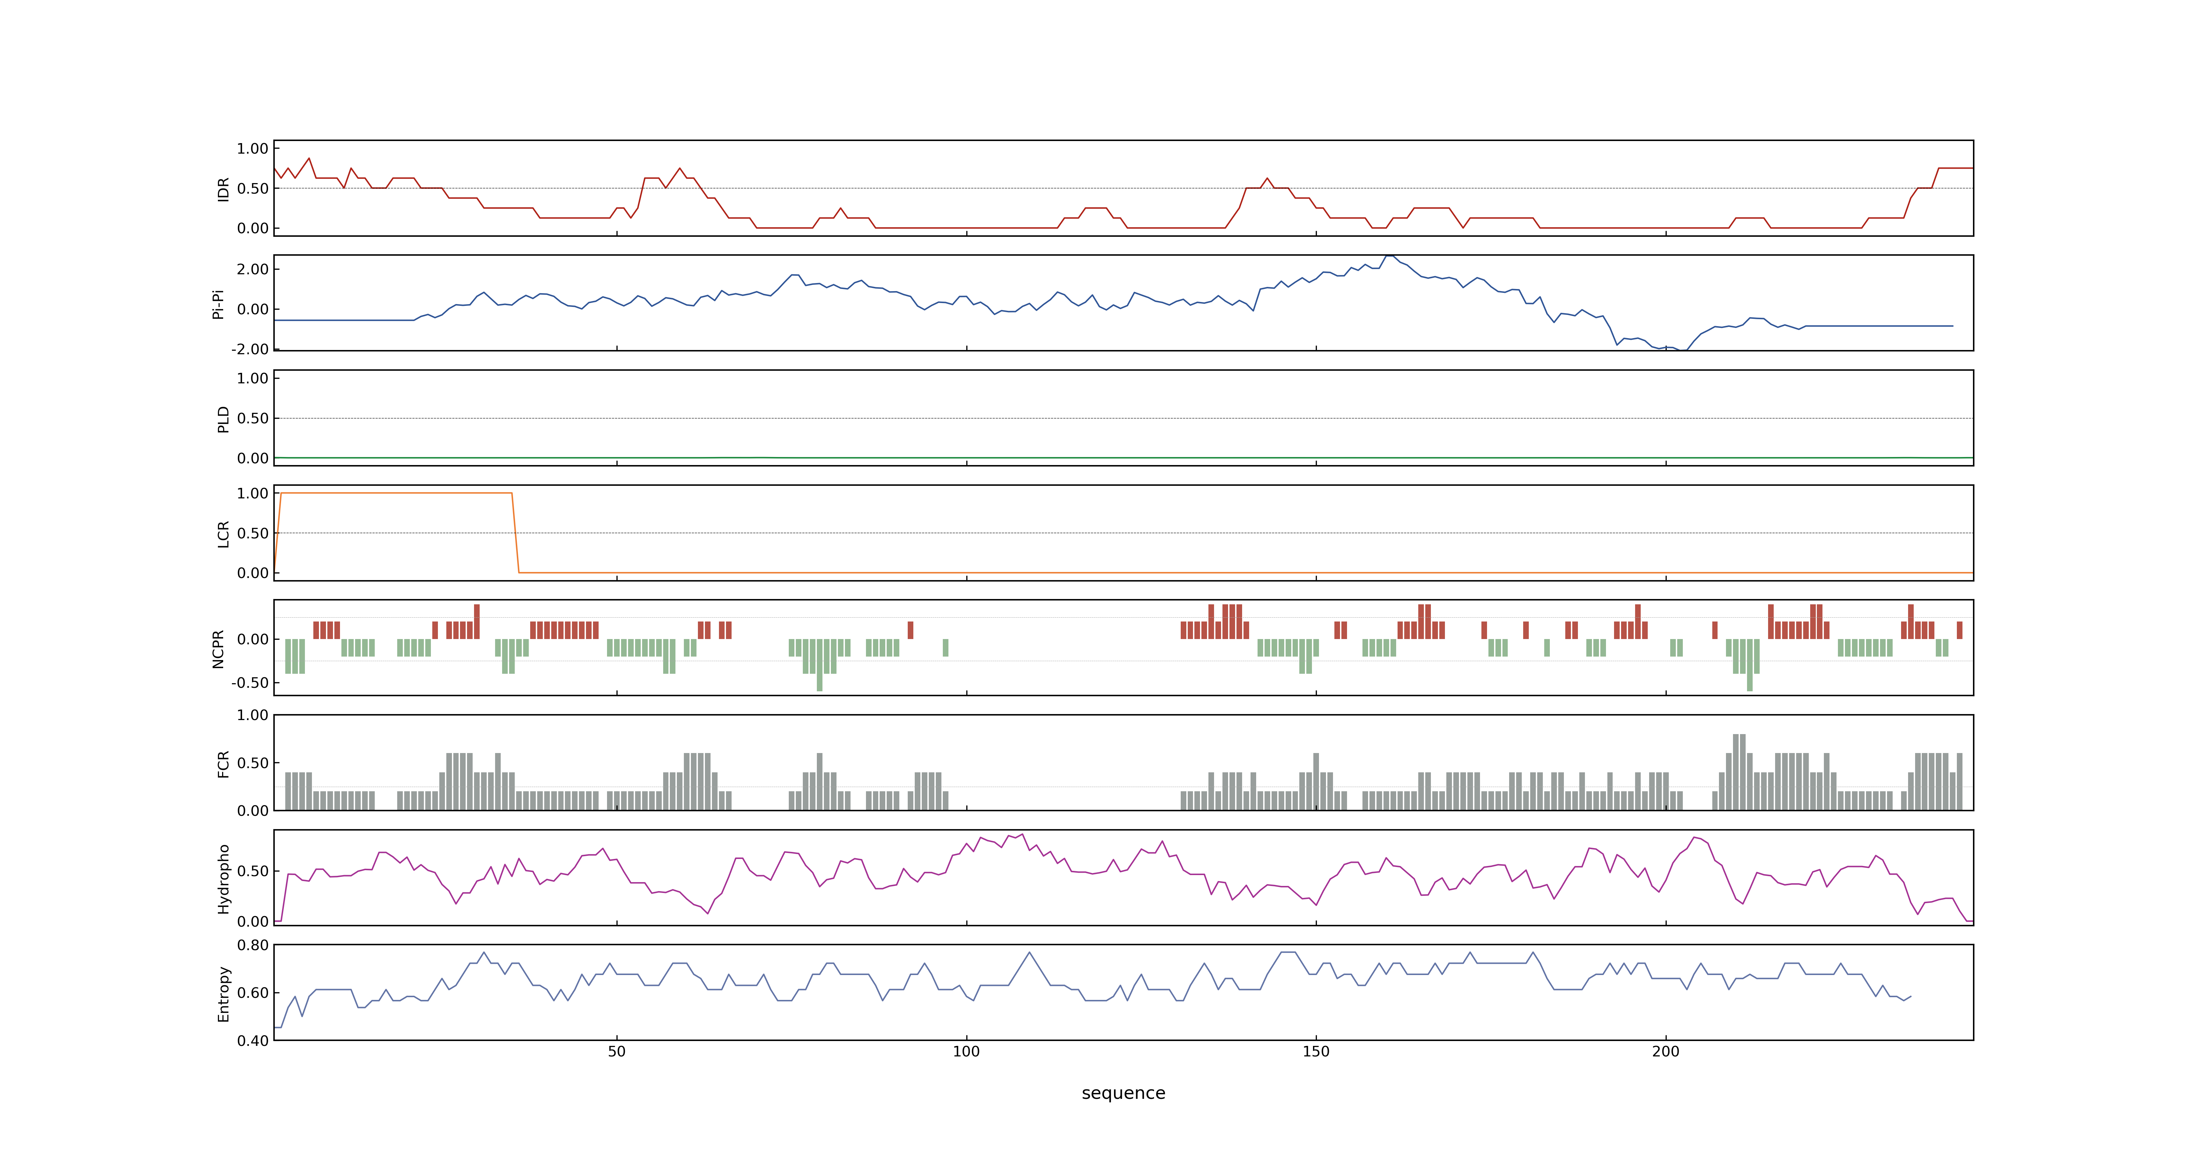Click the Entropy axis label
Image resolution: width=2193 pixels, height=1169 pixels.
[x=223, y=994]
